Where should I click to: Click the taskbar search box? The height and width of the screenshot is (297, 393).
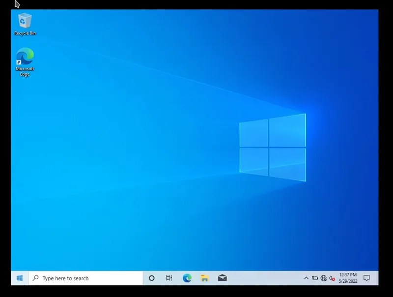coord(79,278)
